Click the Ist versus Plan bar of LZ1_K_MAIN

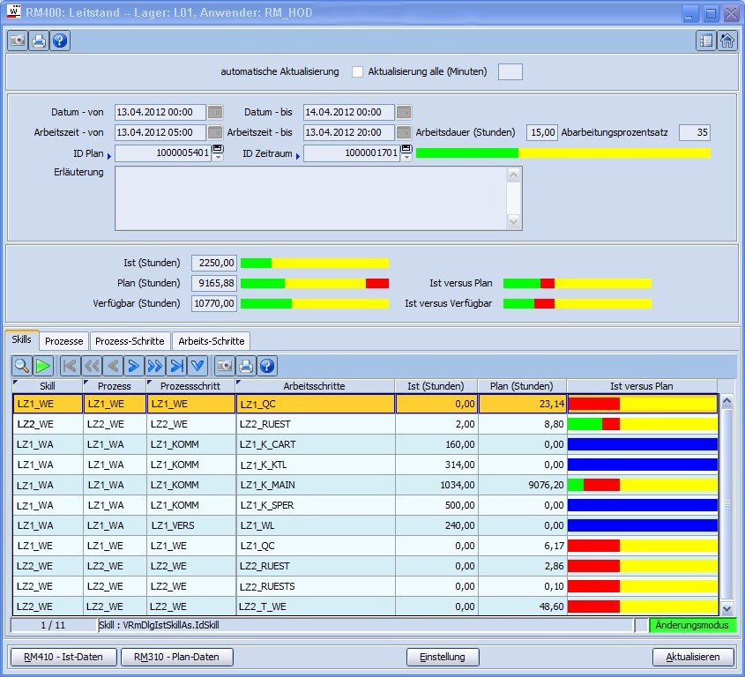click(x=642, y=485)
